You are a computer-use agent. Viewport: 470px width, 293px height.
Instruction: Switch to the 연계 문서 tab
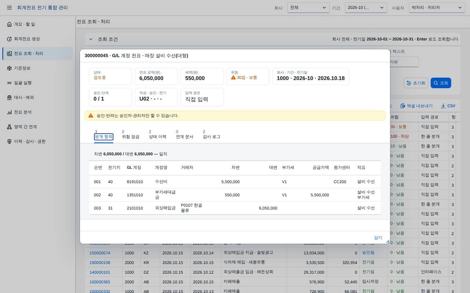[185, 134]
